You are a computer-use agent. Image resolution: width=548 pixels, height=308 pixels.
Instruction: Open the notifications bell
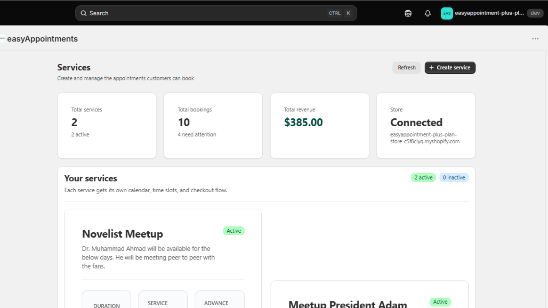pyautogui.click(x=427, y=13)
